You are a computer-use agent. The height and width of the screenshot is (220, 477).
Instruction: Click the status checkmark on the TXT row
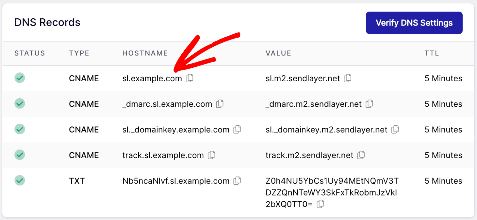pyautogui.click(x=19, y=181)
